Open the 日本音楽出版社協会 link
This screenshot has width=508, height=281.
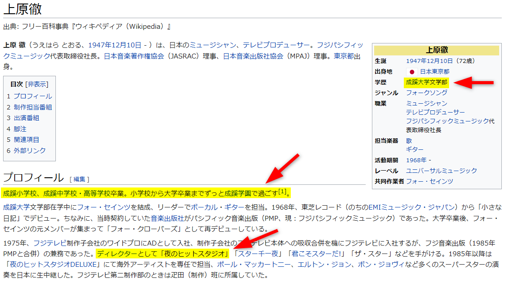[253, 56]
